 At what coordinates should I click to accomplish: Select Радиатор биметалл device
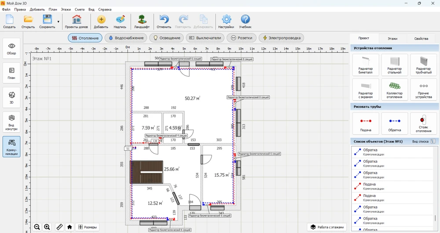366,64
